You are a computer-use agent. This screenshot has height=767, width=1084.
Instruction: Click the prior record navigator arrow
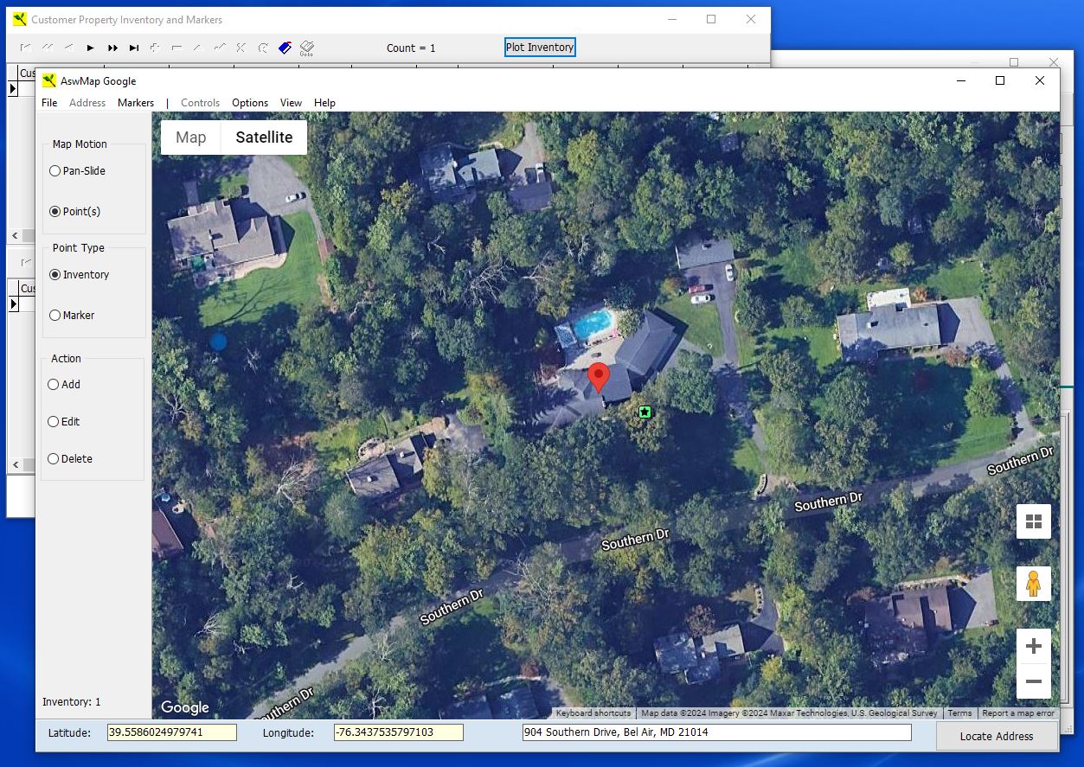[x=69, y=48]
